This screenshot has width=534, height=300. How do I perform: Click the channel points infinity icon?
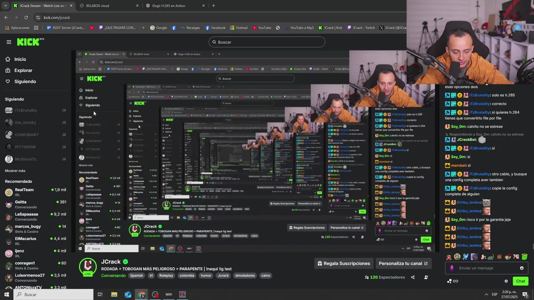452,281
